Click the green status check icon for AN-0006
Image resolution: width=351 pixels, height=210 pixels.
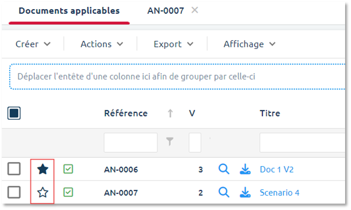tap(68, 170)
